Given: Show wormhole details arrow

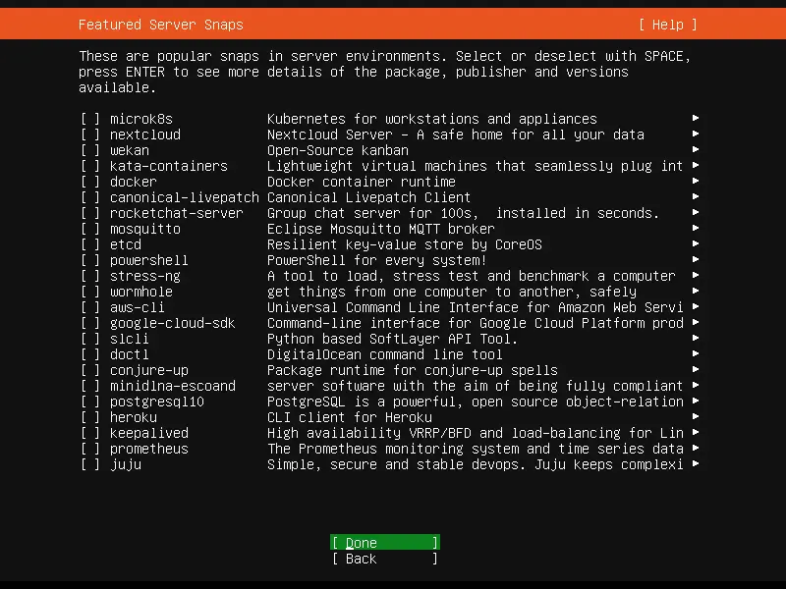Looking at the screenshot, I should 696,291.
